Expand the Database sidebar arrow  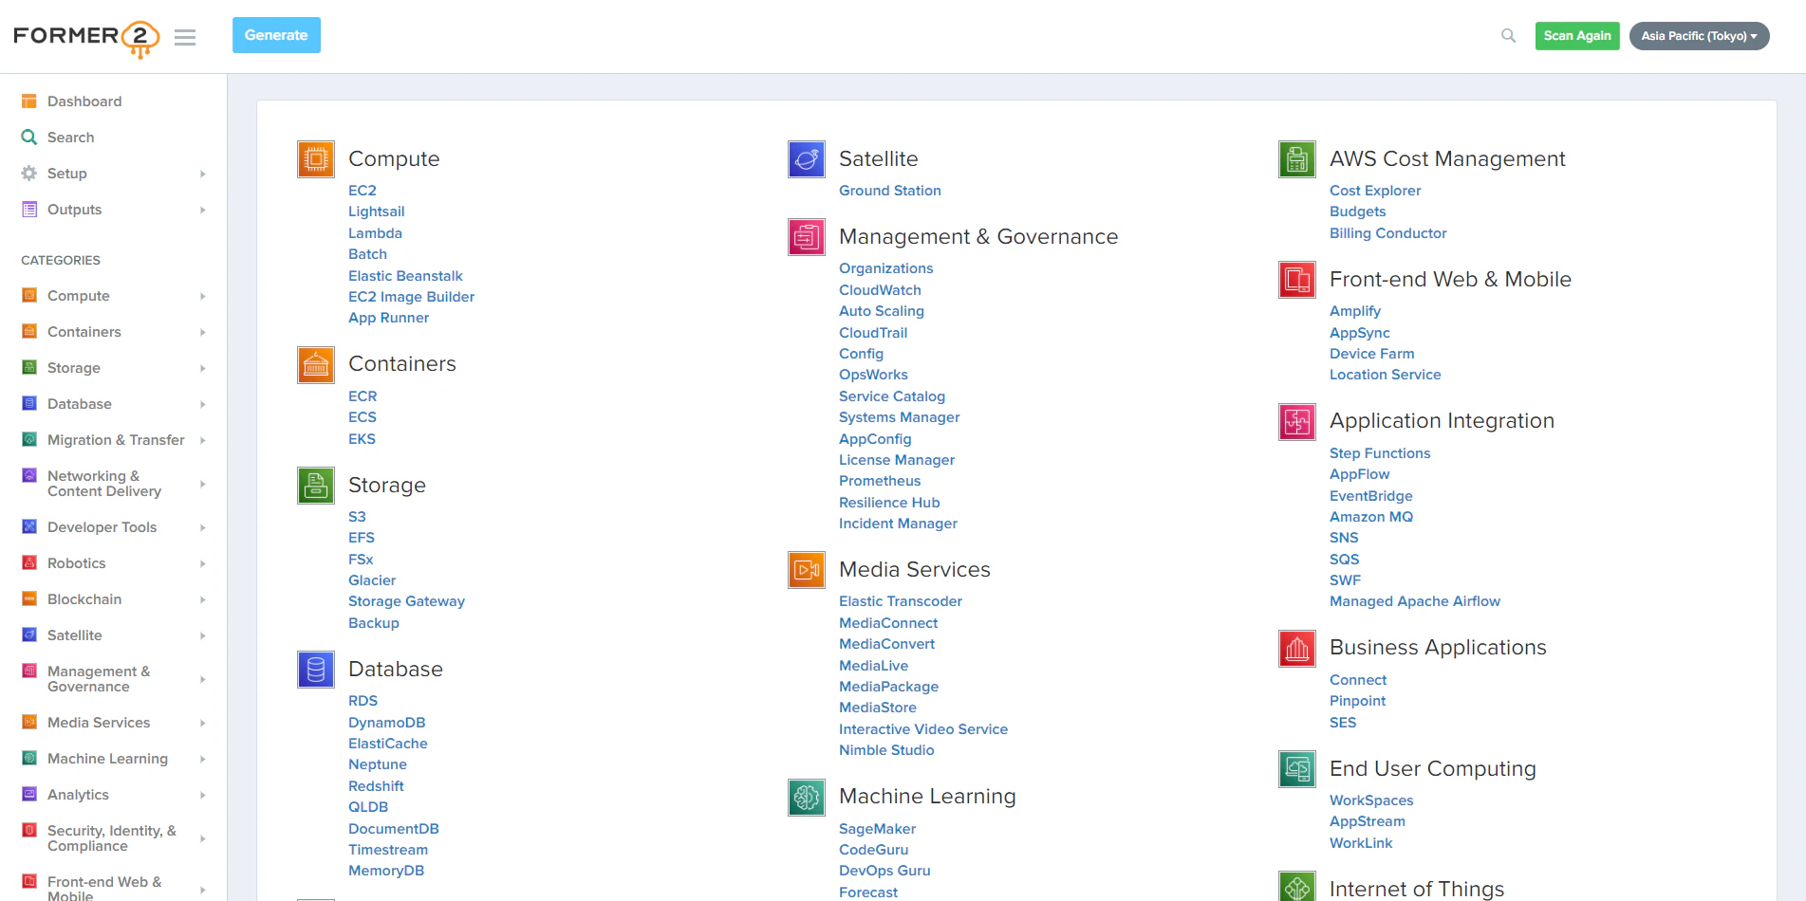tap(203, 404)
